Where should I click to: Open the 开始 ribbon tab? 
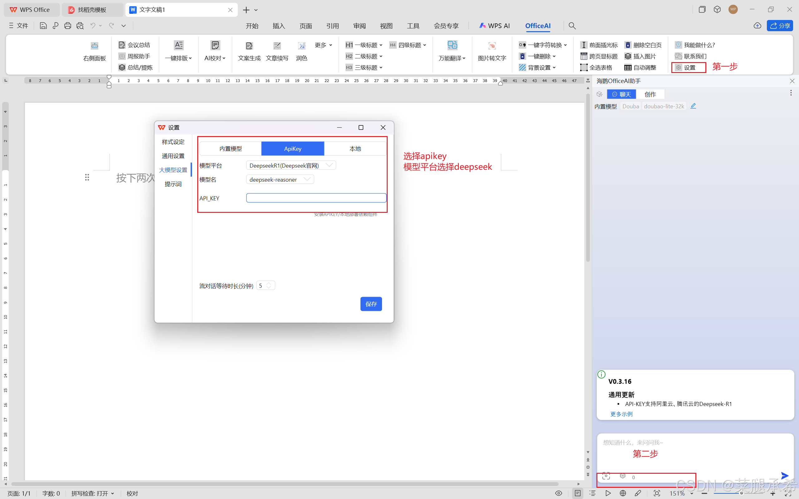(252, 26)
